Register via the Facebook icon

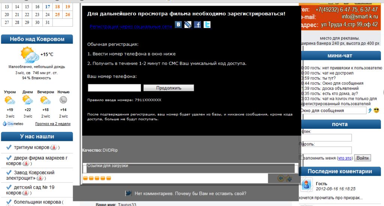pyautogui.click(x=197, y=25)
